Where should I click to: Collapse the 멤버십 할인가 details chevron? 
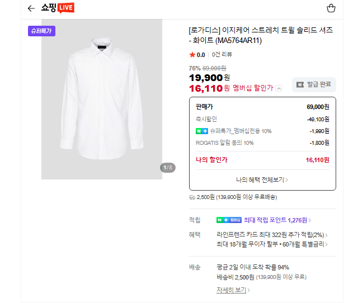tap(279, 88)
